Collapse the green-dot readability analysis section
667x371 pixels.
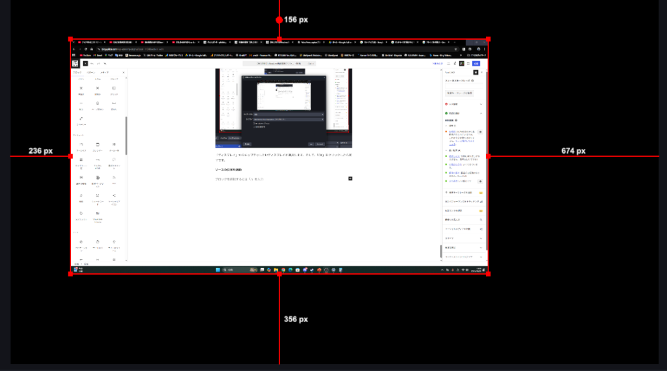463,113
